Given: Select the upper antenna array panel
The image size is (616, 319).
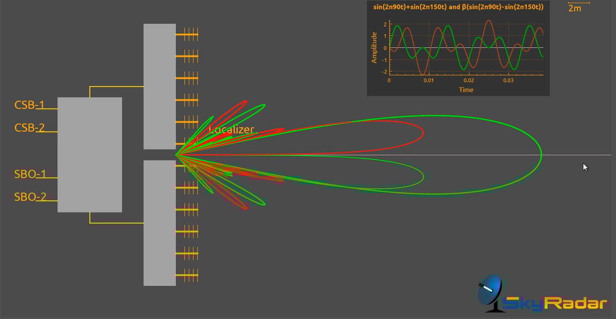Looking at the screenshot, I should [159, 86].
